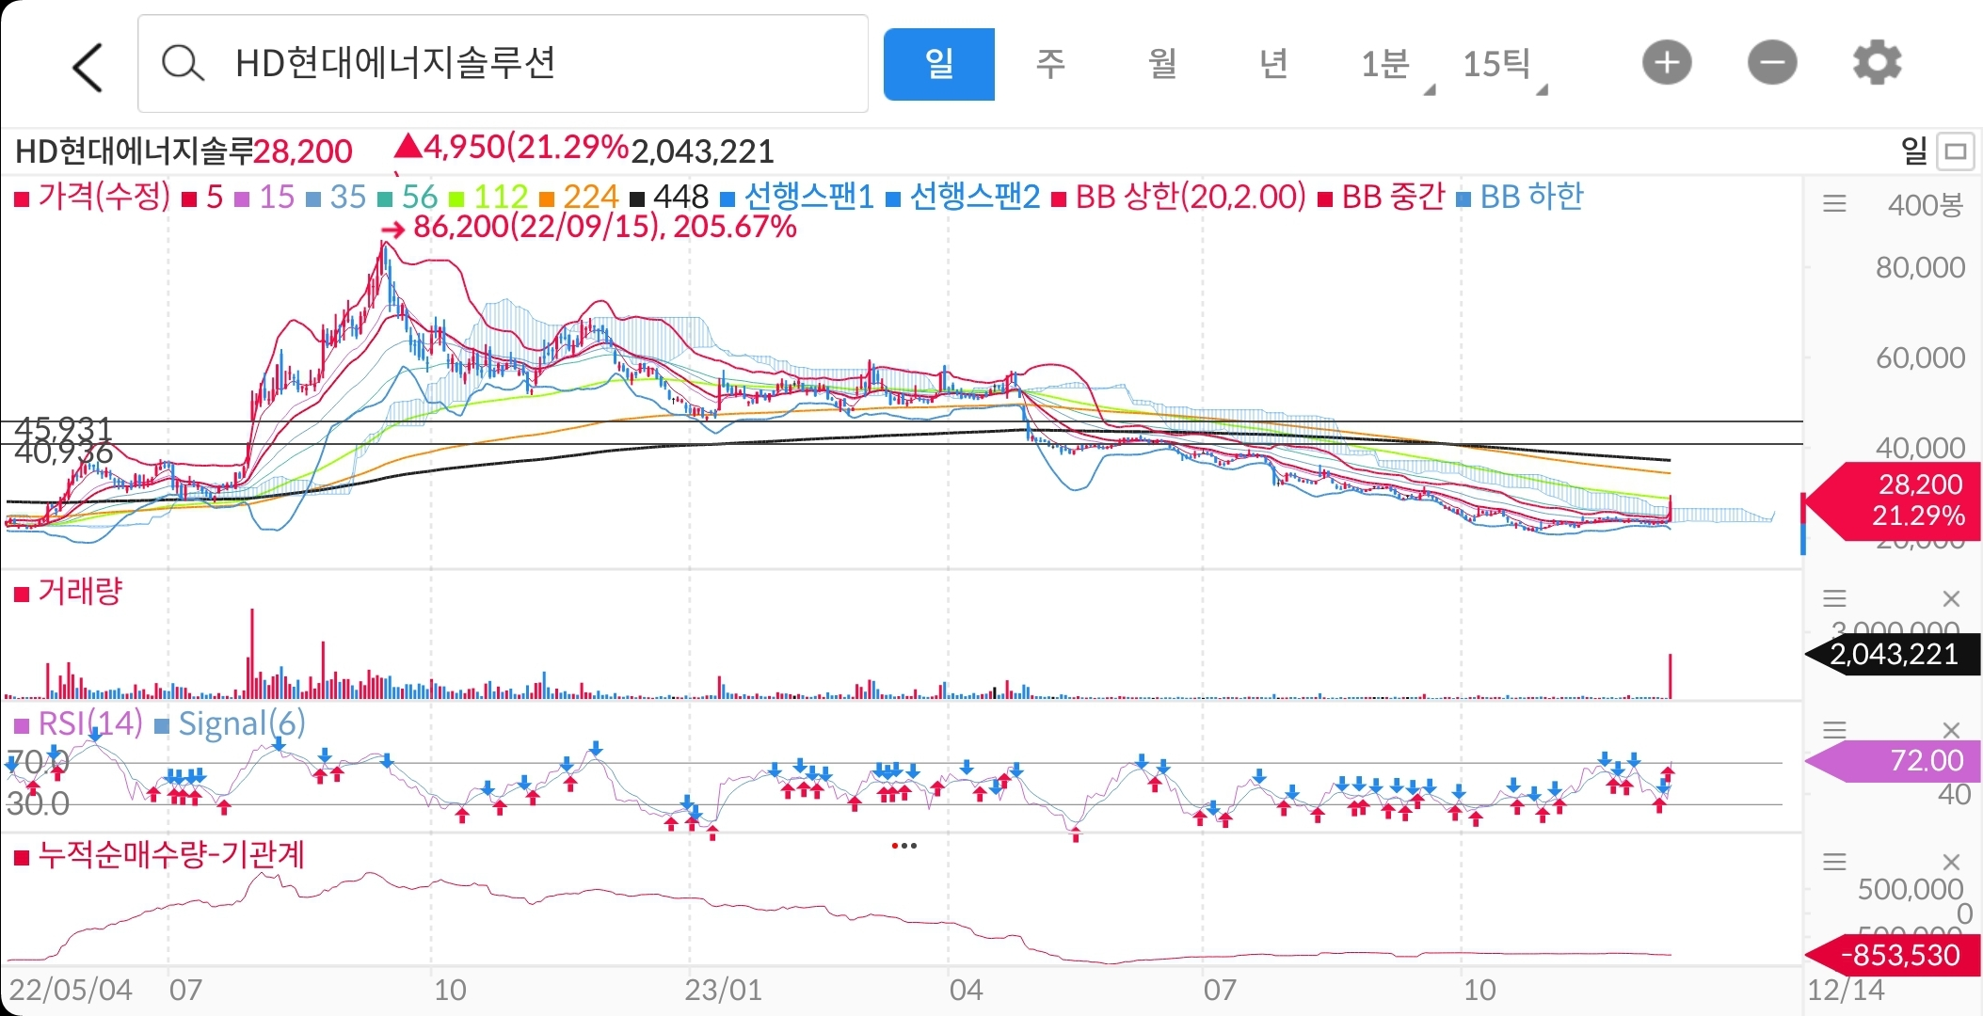Screen dimensions: 1983x1016
Task: Click the 12/14 date label
Action: point(1846,990)
